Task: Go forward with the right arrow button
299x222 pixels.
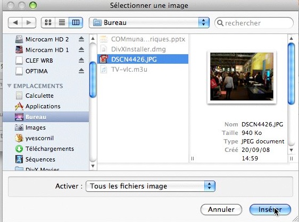Action: click(29, 23)
